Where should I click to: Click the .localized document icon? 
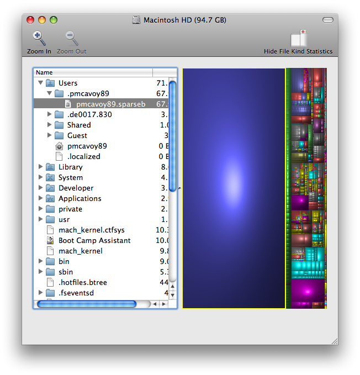click(x=59, y=156)
